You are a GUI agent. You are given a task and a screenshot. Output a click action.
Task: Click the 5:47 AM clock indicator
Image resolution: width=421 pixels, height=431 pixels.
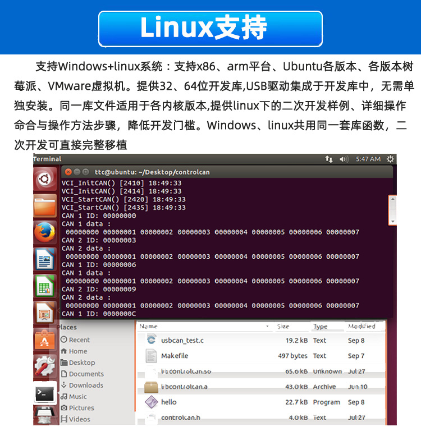point(368,159)
